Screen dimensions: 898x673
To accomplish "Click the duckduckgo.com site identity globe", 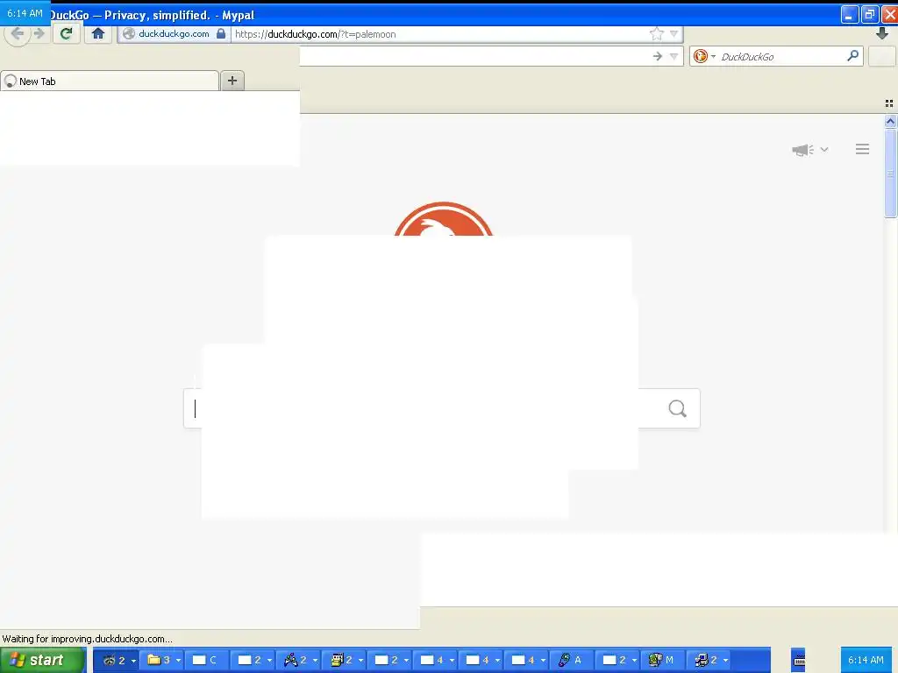I will 130,34.
